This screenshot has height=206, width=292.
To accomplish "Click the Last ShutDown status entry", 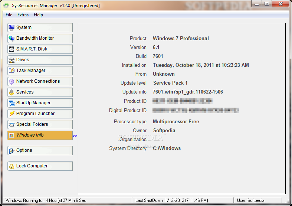I will pyautogui.click(x=171, y=200).
